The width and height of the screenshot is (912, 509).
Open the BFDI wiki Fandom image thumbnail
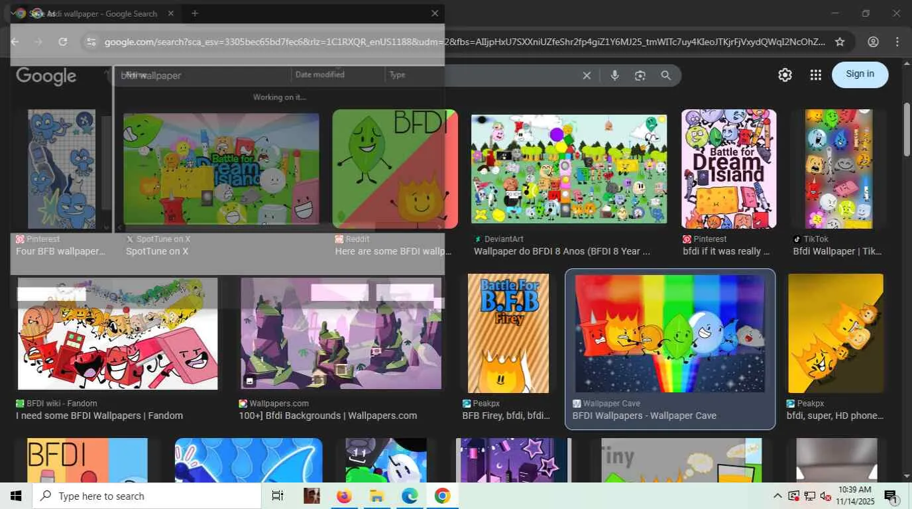117,333
